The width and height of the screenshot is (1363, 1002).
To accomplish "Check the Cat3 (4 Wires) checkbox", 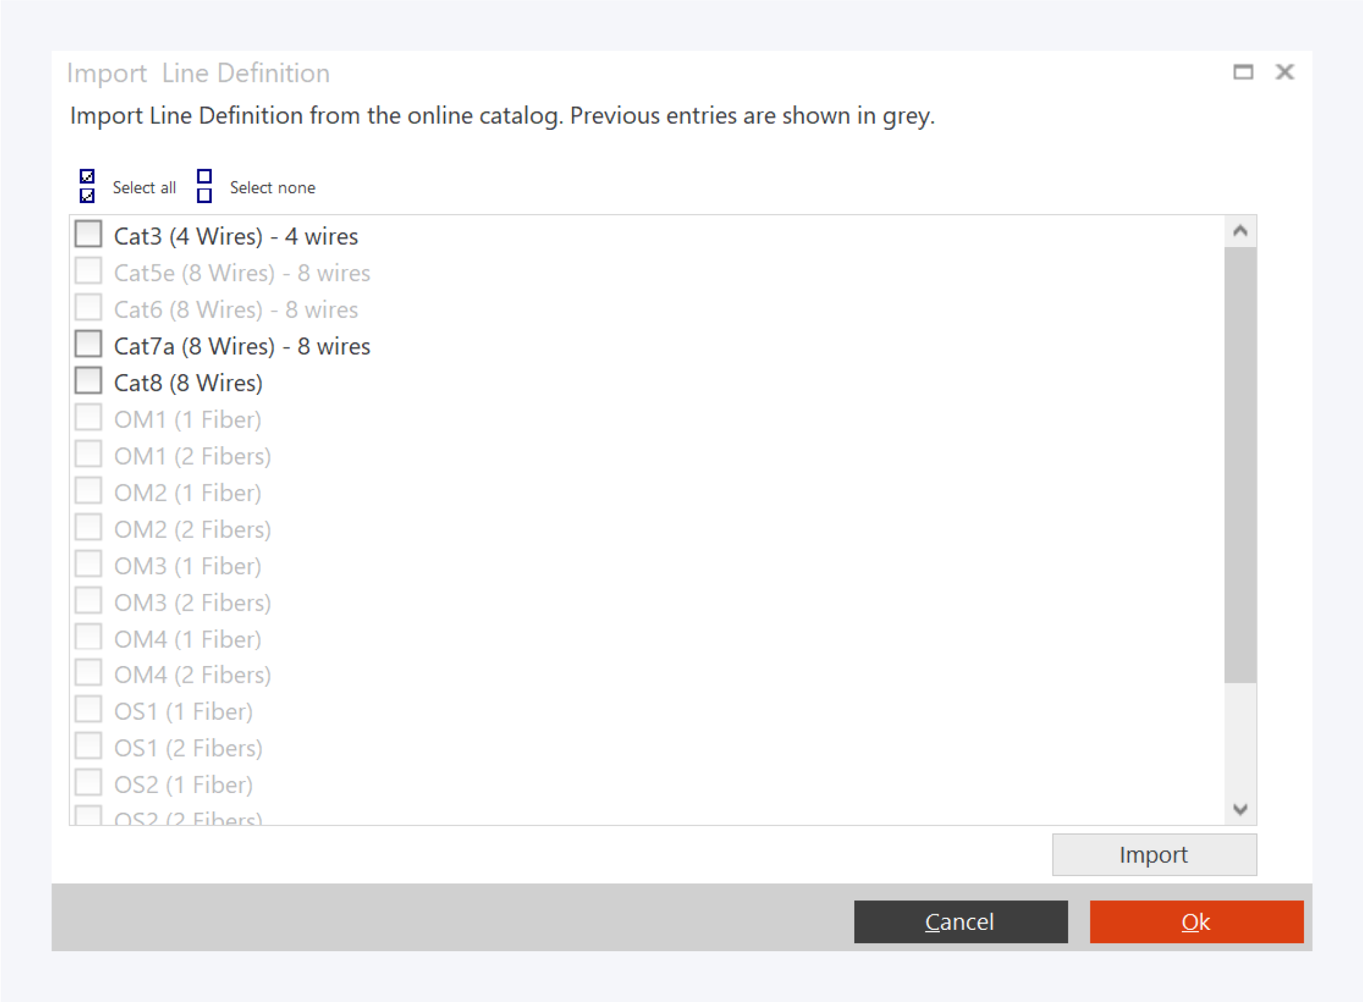I will [88, 234].
